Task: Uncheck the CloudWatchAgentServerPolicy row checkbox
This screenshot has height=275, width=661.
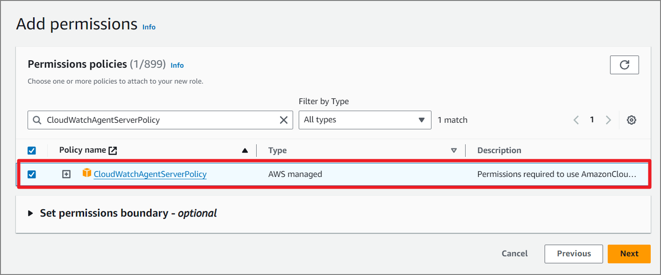Action: coord(32,174)
